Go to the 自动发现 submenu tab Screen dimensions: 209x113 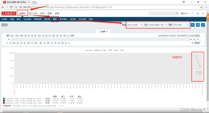click(82, 19)
